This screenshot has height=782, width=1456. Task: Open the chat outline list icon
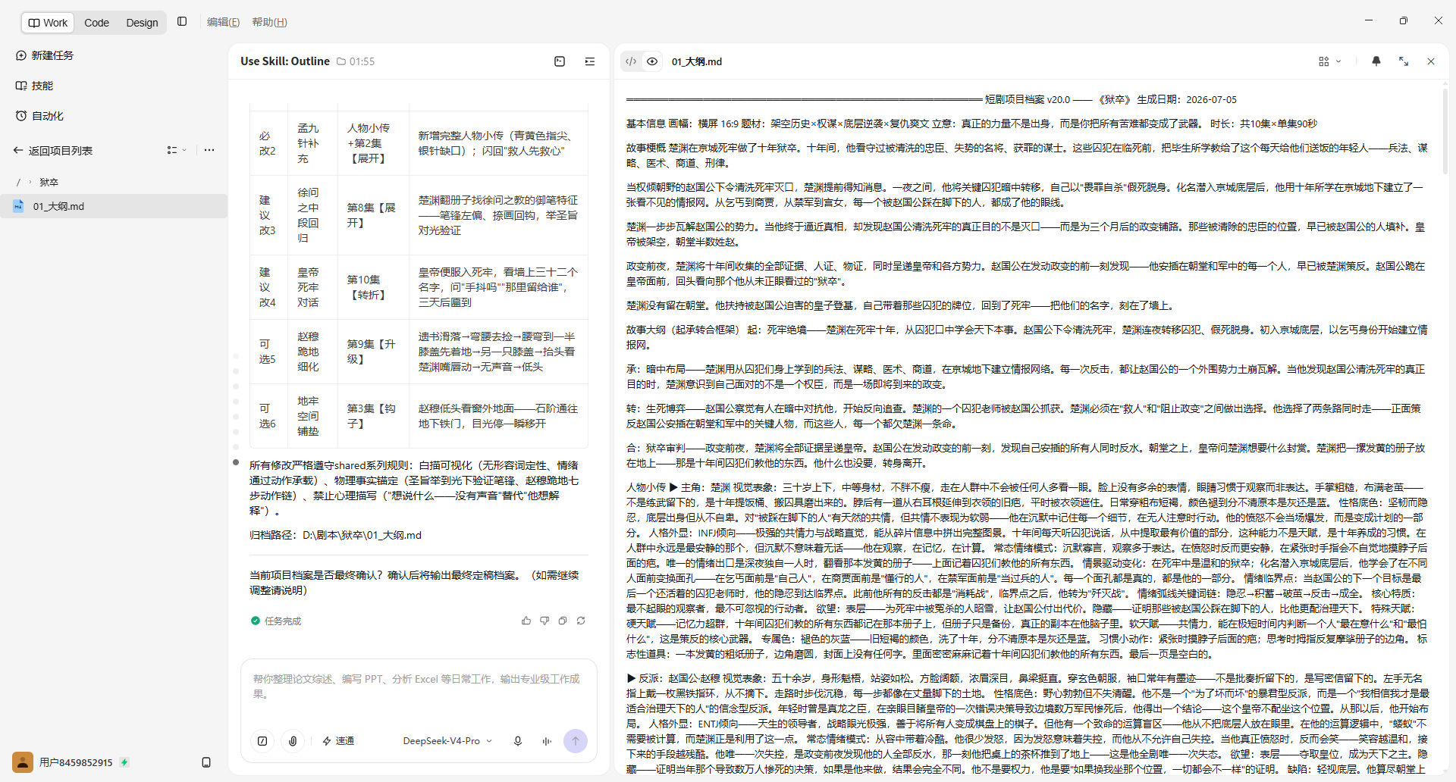pyautogui.click(x=590, y=61)
